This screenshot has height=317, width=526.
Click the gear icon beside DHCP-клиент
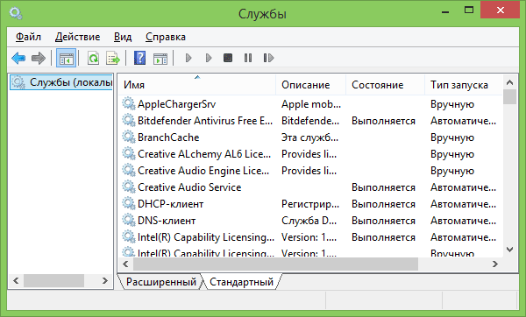(x=129, y=203)
